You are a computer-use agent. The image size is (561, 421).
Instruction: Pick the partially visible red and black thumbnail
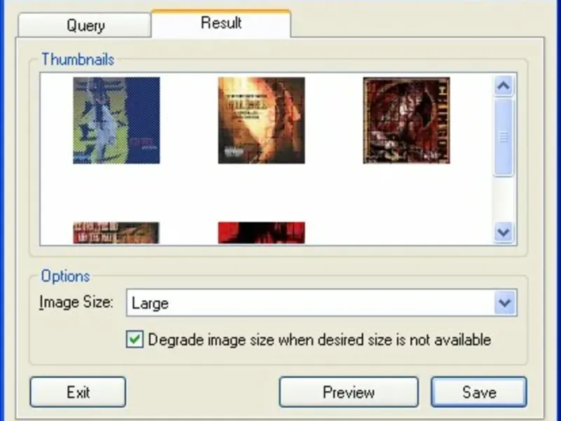tap(262, 233)
